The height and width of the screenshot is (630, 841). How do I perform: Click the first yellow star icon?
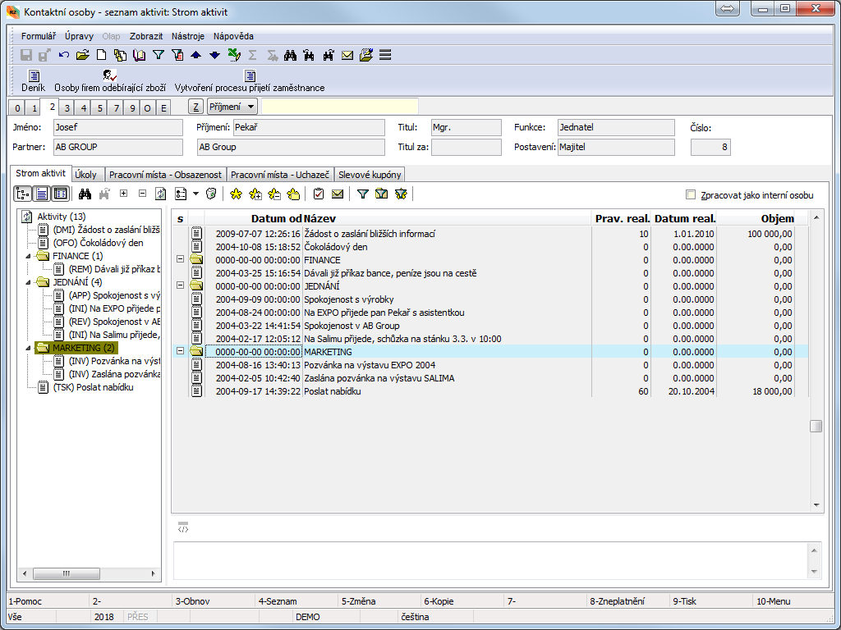(x=237, y=194)
